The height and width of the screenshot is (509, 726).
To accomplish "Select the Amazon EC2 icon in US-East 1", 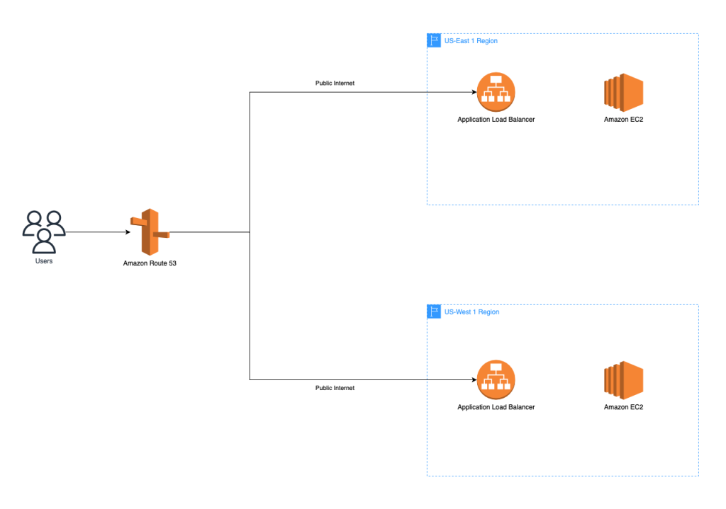I will [623, 92].
